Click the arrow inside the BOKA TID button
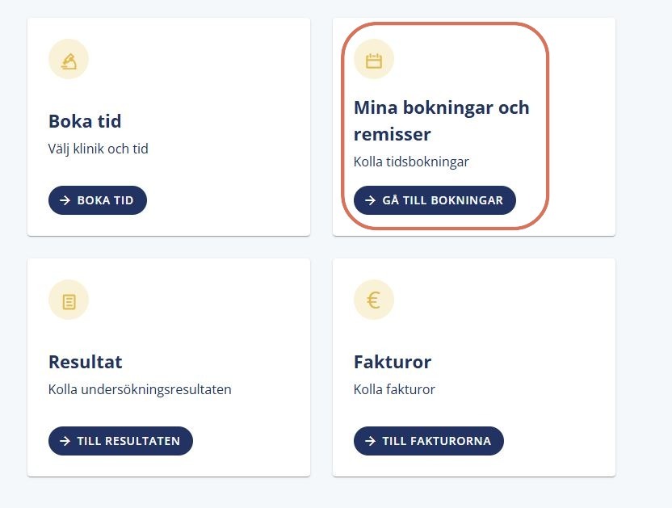 (65, 200)
